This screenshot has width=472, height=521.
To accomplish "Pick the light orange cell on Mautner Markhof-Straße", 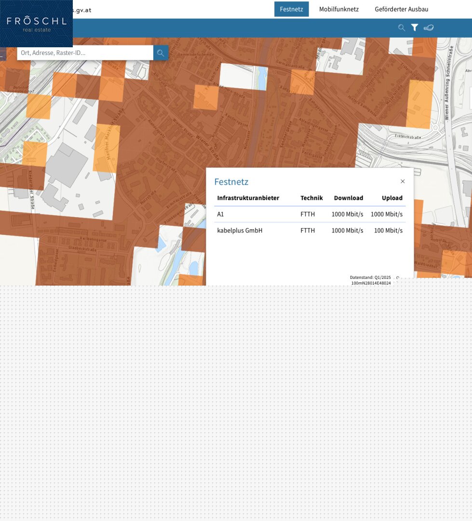I will click(x=106, y=148).
